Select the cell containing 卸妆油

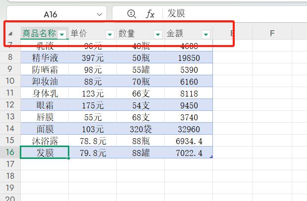[45, 81]
